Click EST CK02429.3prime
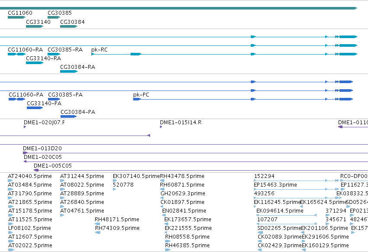 click(x=280, y=246)
